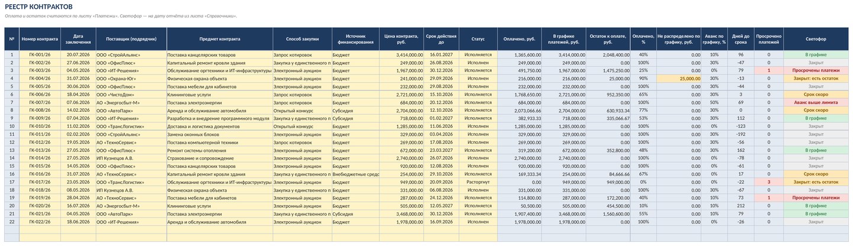Screen dimensions: 853x246
Task: Click Поставка компьютерной техники cell
Action: pos(220,142)
